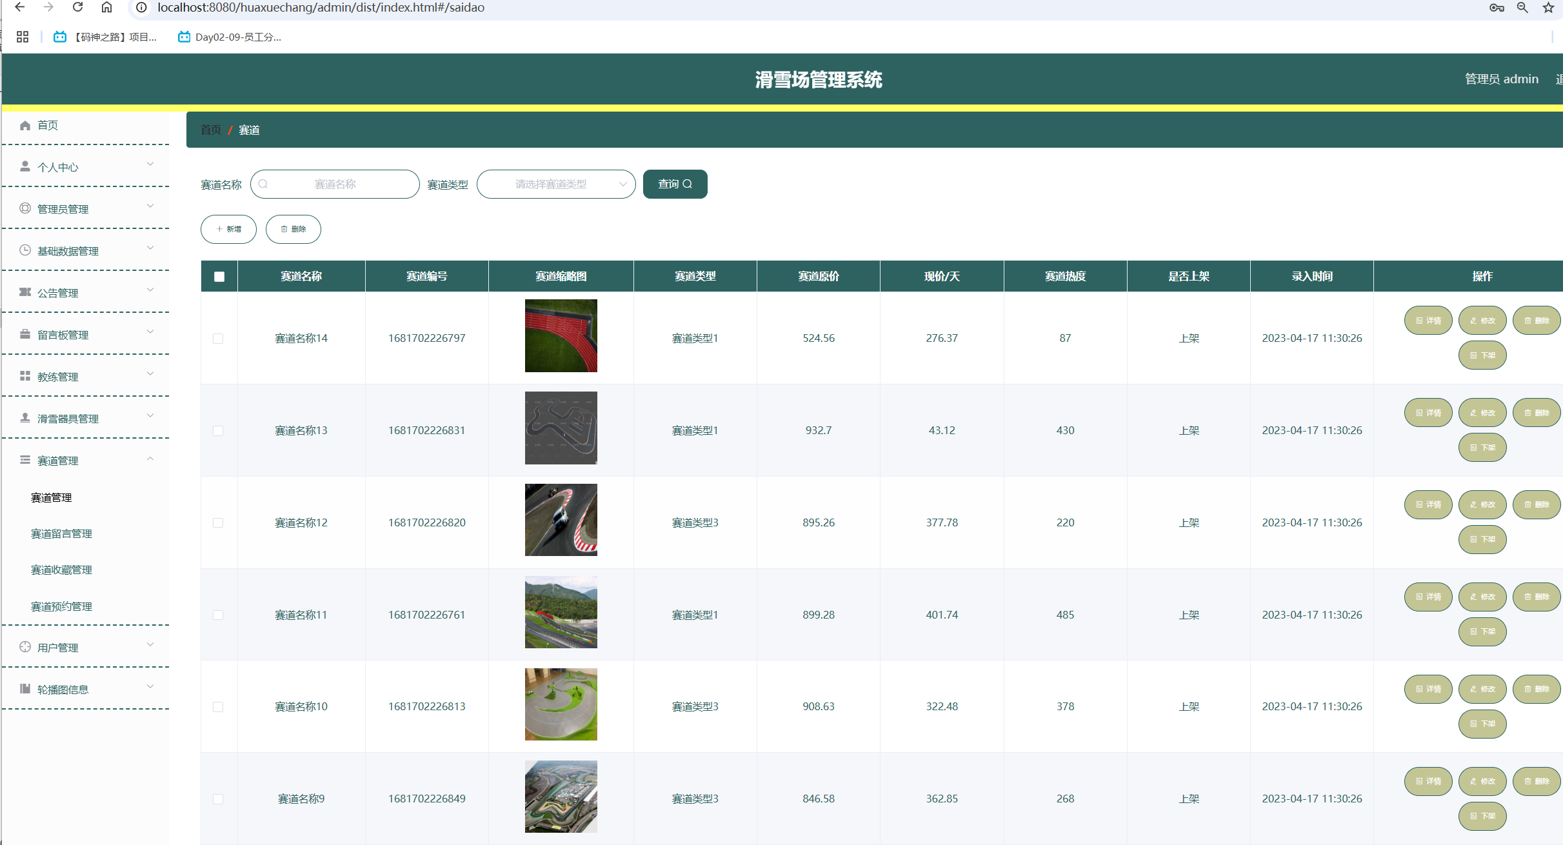Open 赛道留言管理 submenu item
This screenshot has height=845, width=1563.
62,534
